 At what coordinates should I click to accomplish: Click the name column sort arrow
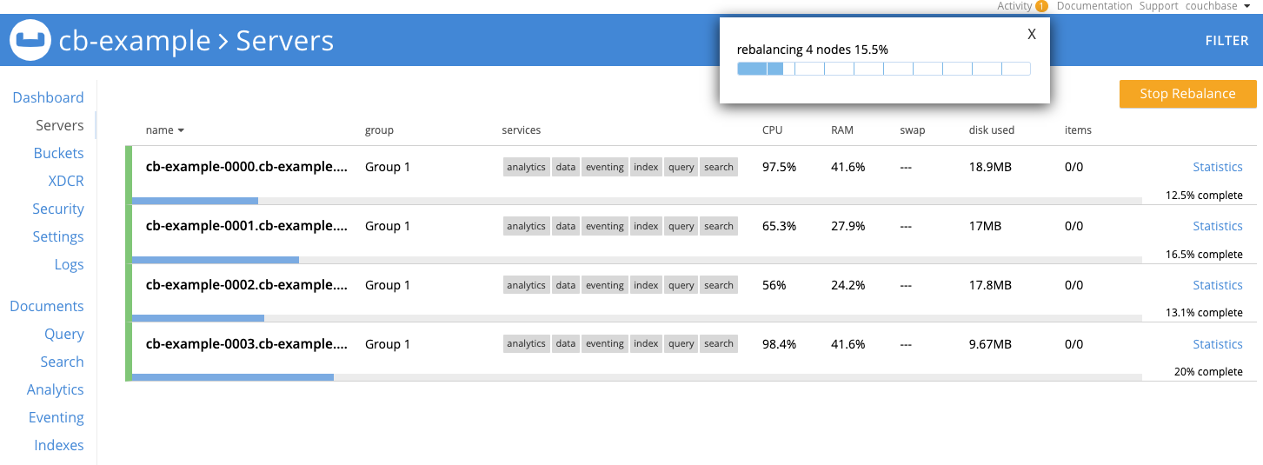181,130
